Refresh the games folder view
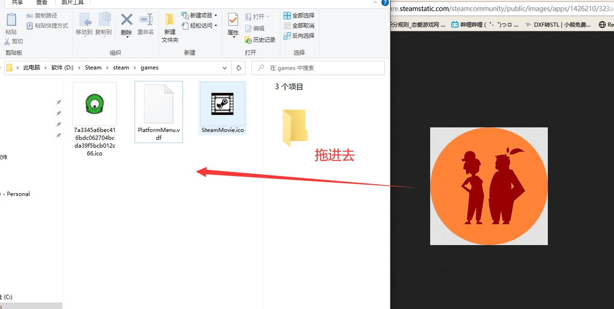The image size is (614, 309). [x=238, y=68]
